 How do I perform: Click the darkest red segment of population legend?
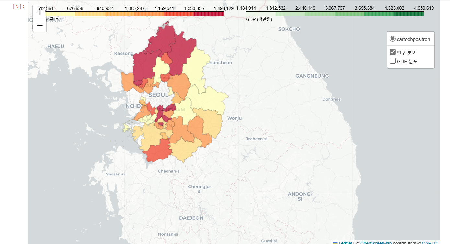point(209,14)
